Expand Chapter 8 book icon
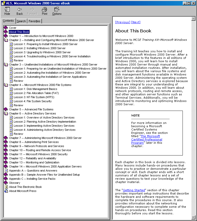 (x=6, y=142)
